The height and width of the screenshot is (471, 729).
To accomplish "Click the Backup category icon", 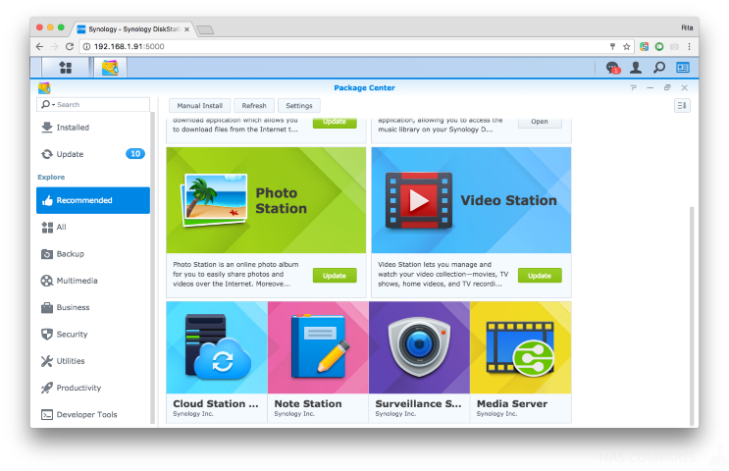I will [x=47, y=254].
